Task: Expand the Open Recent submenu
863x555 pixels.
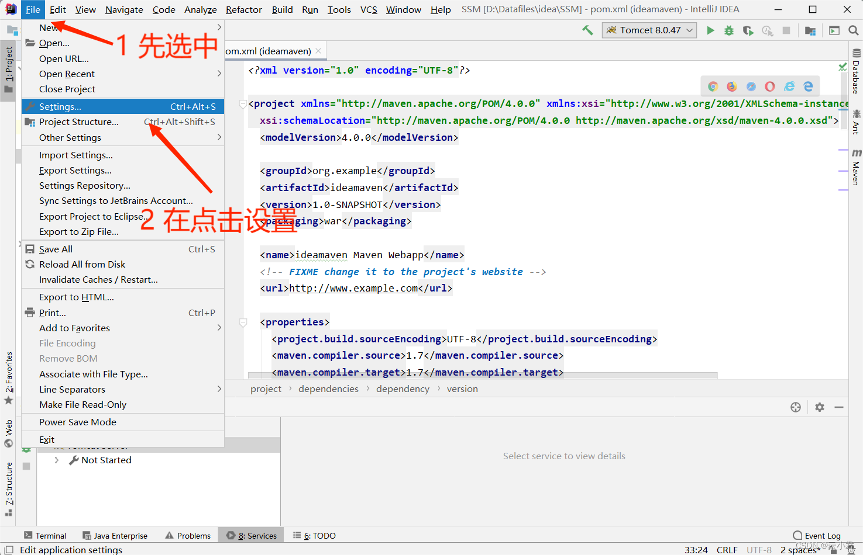Action: [123, 74]
